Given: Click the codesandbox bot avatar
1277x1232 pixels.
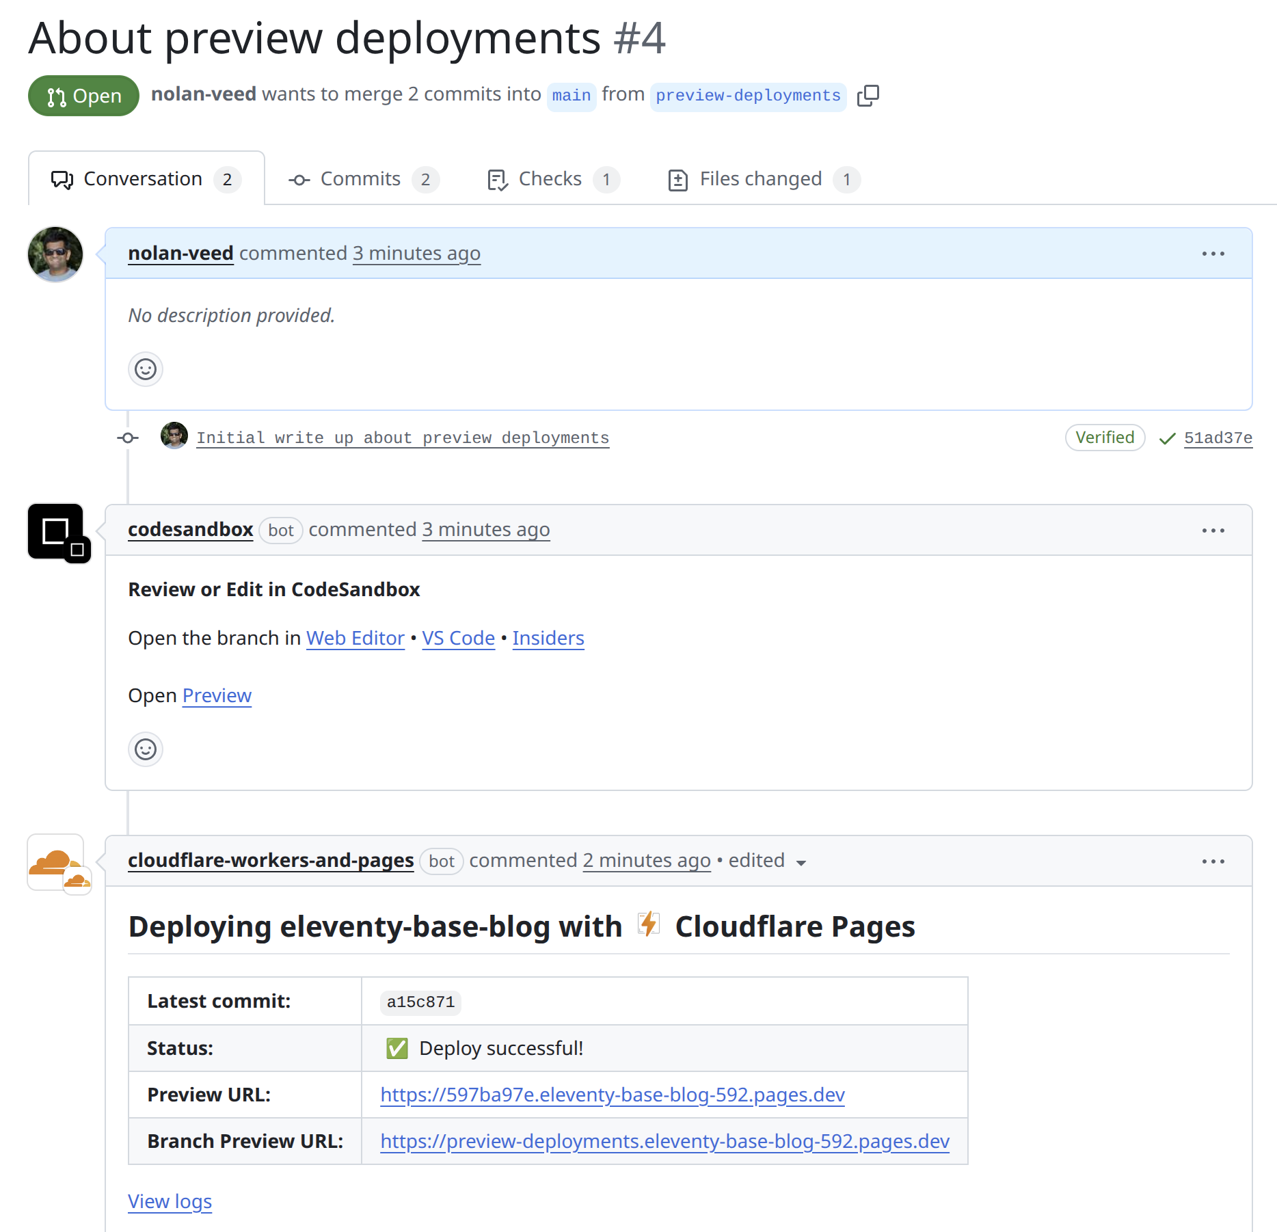Looking at the screenshot, I should (56, 532).
